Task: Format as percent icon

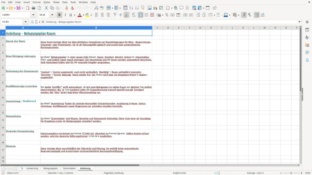Action: click(x=167, y=15)
